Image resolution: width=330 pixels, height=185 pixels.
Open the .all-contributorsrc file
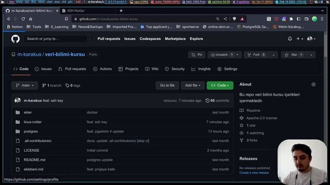pyautogui.click(x=38, y=141)
